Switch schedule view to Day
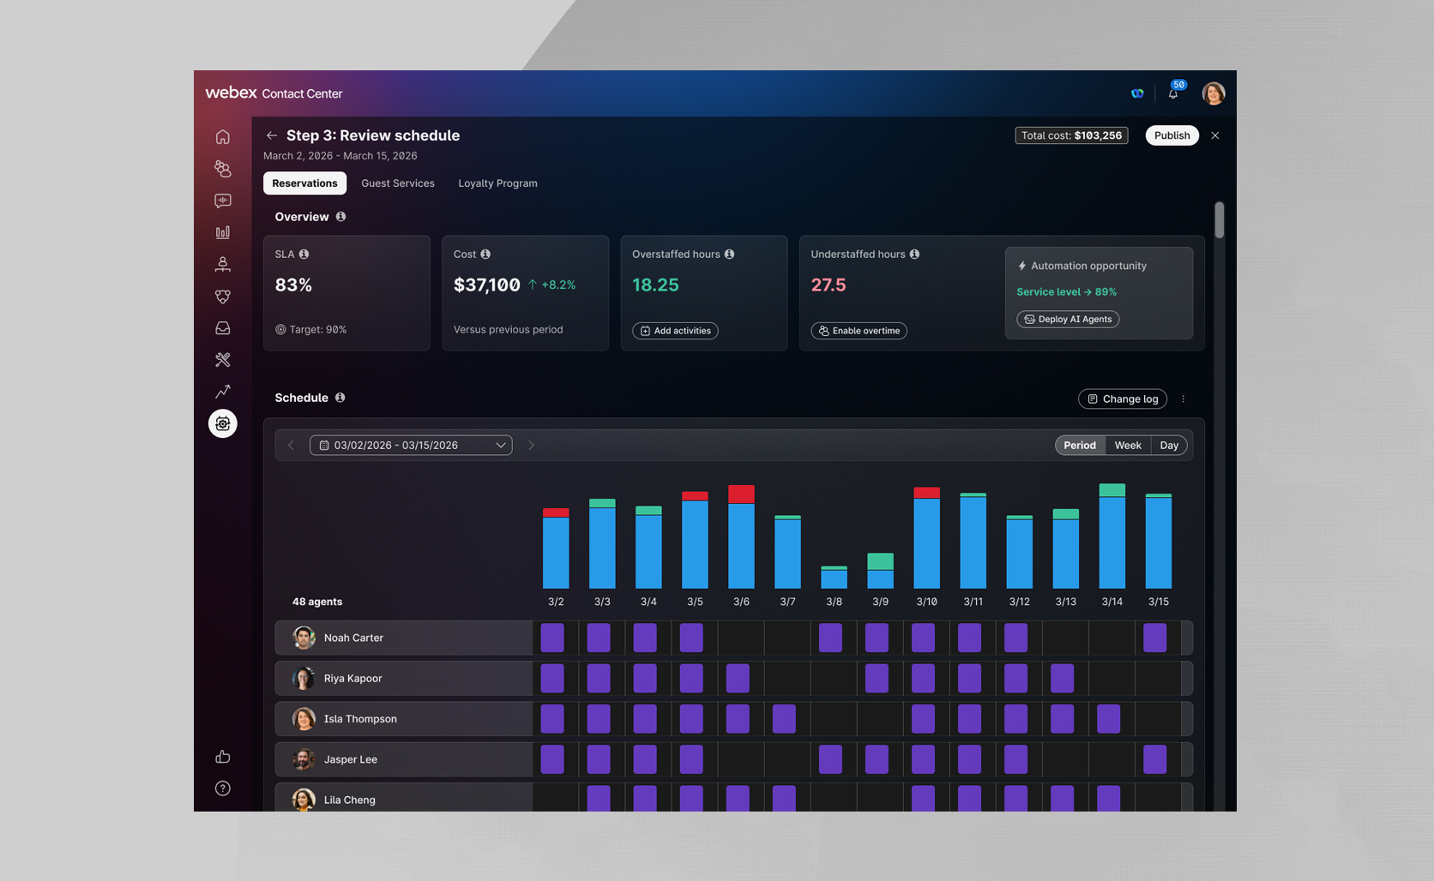 tap(1168, 446)
